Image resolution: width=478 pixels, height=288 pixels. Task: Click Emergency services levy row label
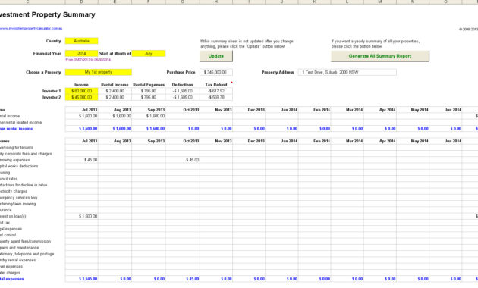click(x=19, y=198)
